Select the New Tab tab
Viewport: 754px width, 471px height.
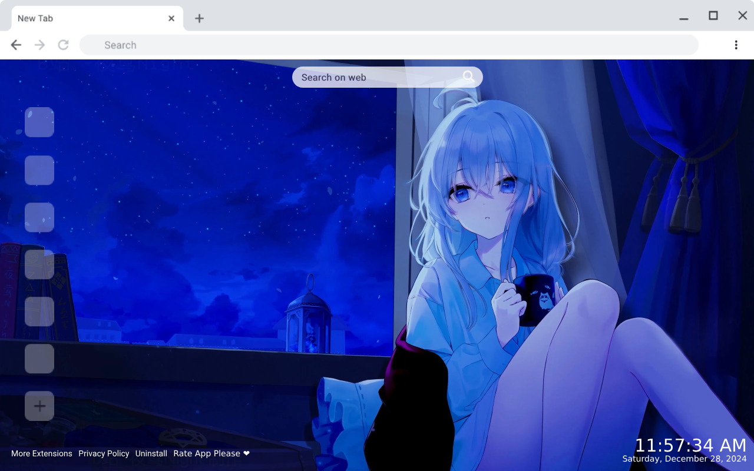[88, 18]
